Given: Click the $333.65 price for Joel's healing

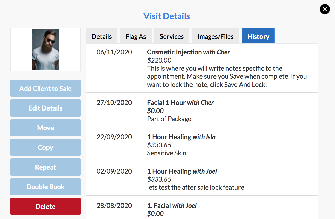Looking at the screenshot, I should pyautogui.click(x=159, y=179).
